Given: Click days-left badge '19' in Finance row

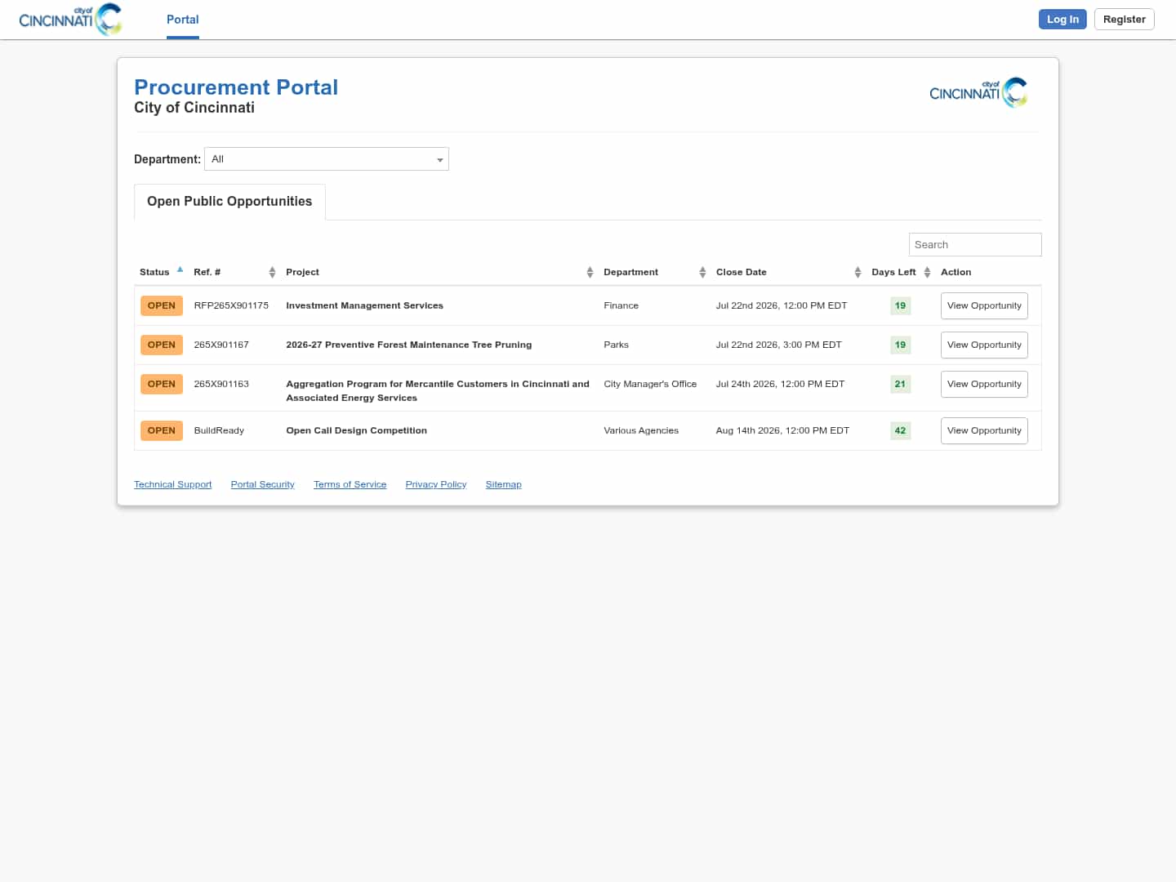Looking at the screenshot, I should point(900,306).
